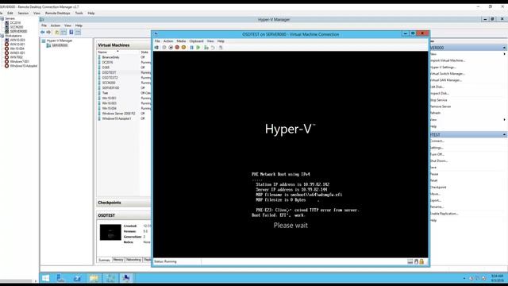Image resolution: width=508 pixels, height=286 pixels.
Task: Collapse the Servers group in RDCMan tree
Action: pyautogui.click(x=2, y=18)
